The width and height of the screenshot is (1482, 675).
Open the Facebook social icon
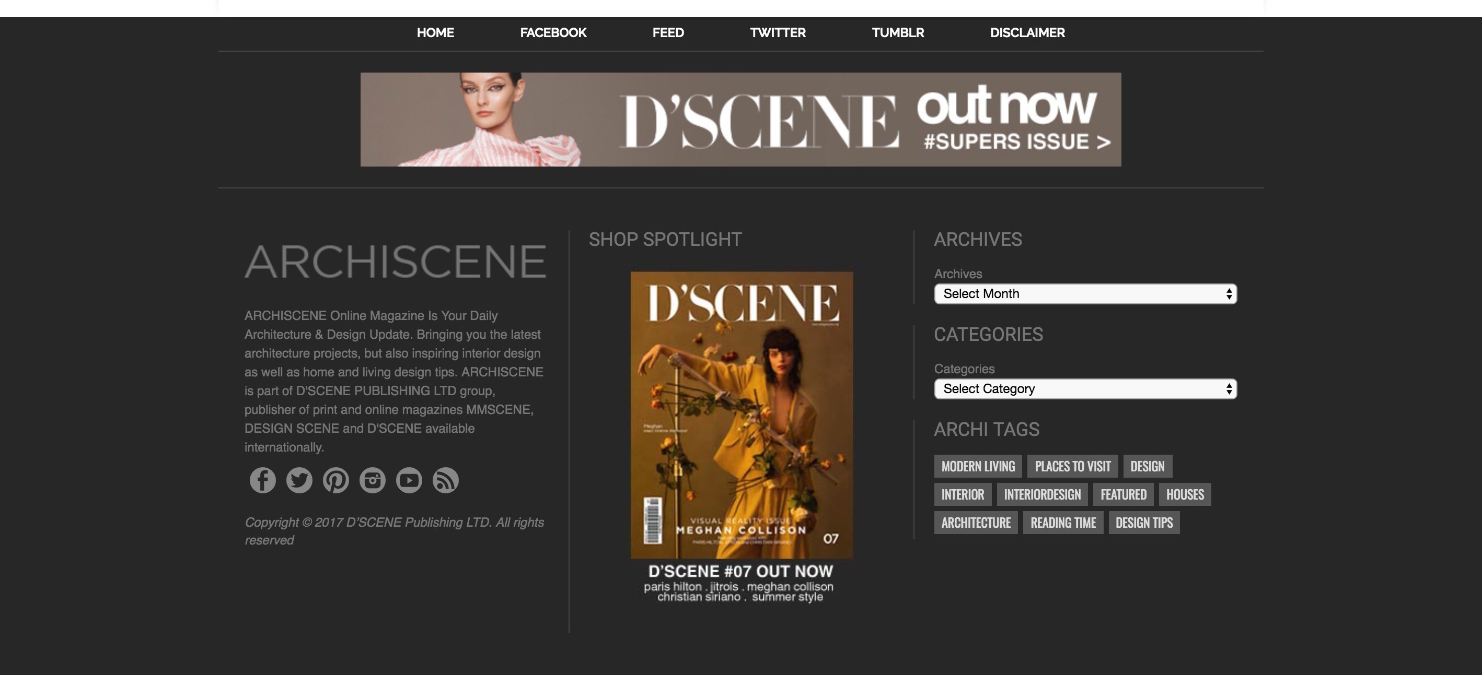tap(262, 480)
